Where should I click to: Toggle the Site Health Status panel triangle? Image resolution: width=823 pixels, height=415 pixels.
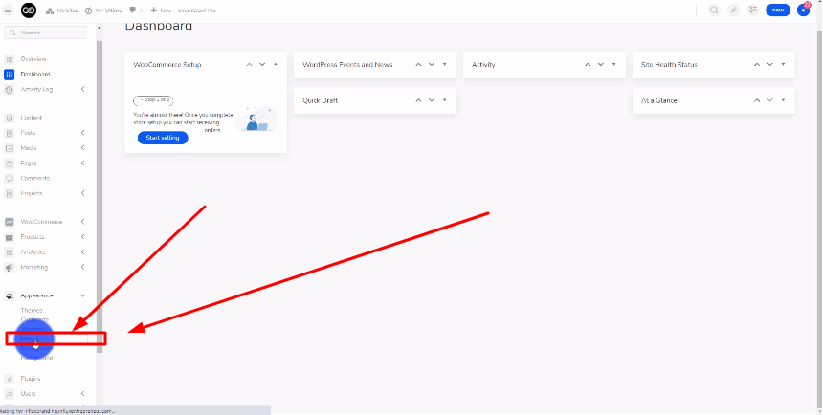[x=783, y=65]
